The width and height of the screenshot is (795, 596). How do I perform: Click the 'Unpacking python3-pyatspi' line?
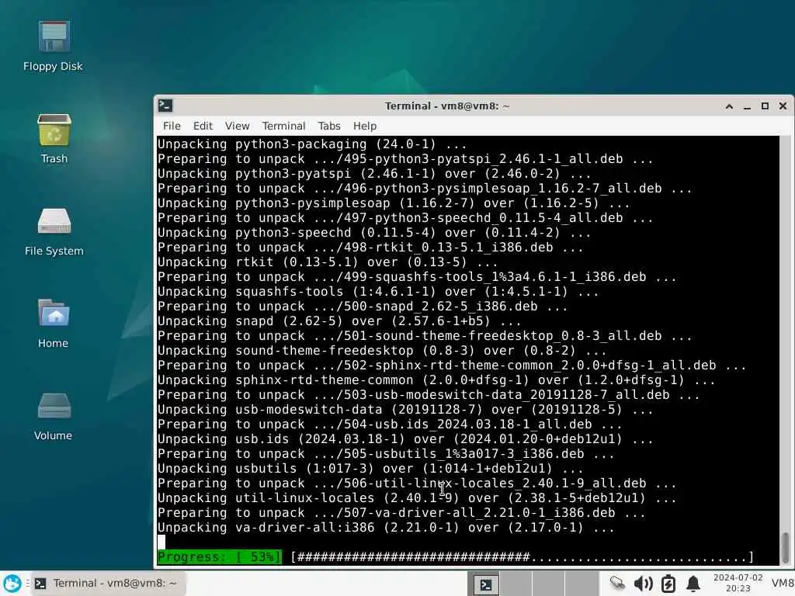374,173
